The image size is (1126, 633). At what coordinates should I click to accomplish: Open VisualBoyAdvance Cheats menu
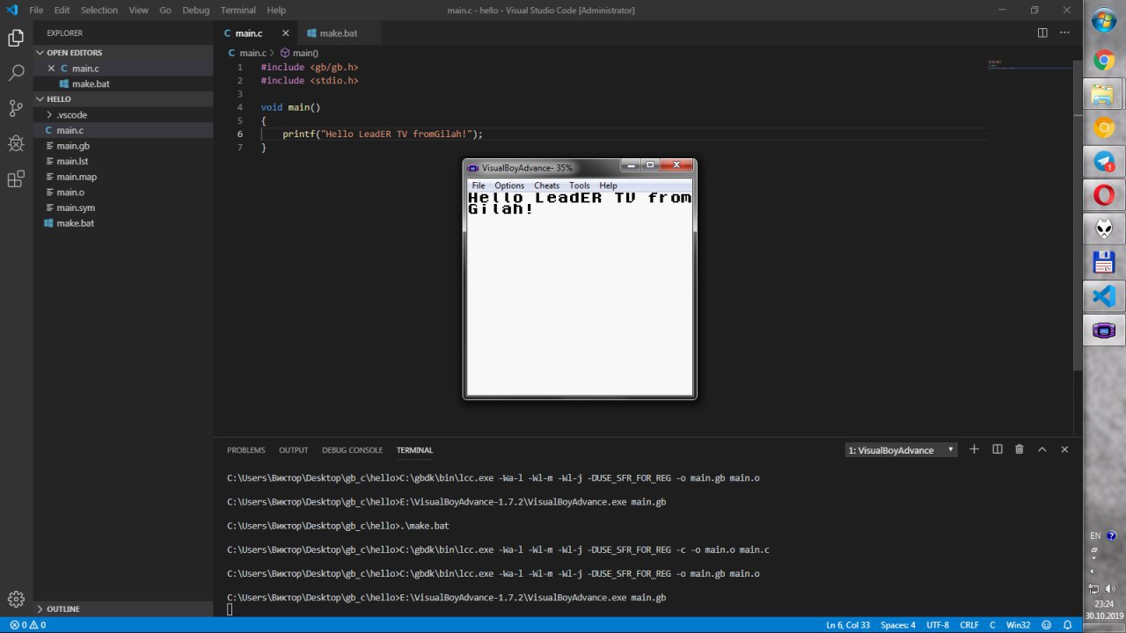546,186
